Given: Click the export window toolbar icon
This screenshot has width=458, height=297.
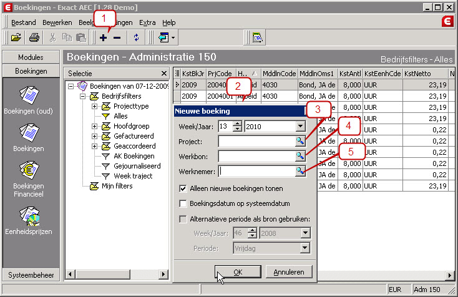Looking at the screenshot, I should pos(163,37).
